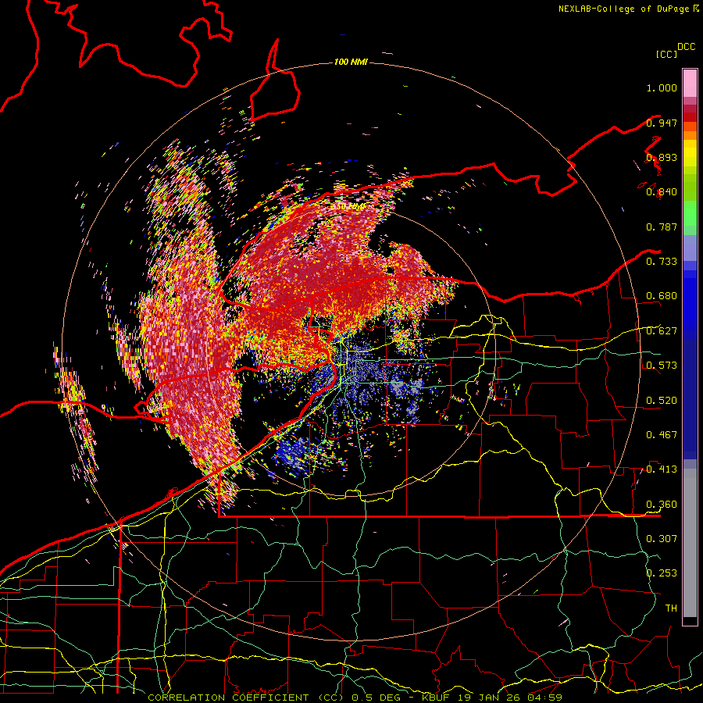Click the [CC] units label

pyautogui.click(x=666, y=54)
